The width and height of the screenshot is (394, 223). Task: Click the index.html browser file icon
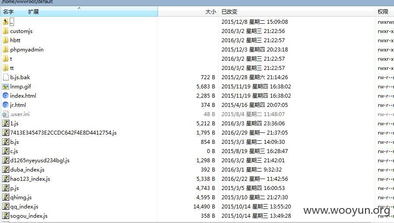[x=6, y=96]
